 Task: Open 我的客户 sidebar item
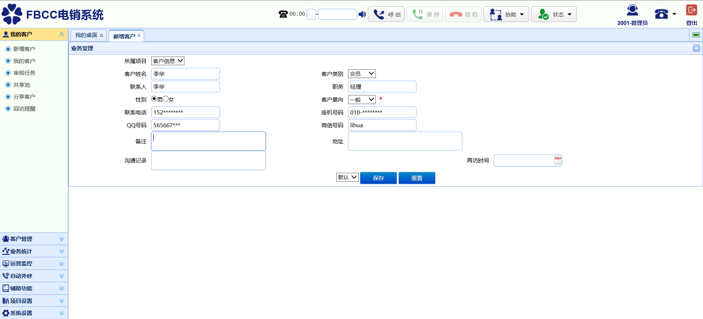click(24, 61)
